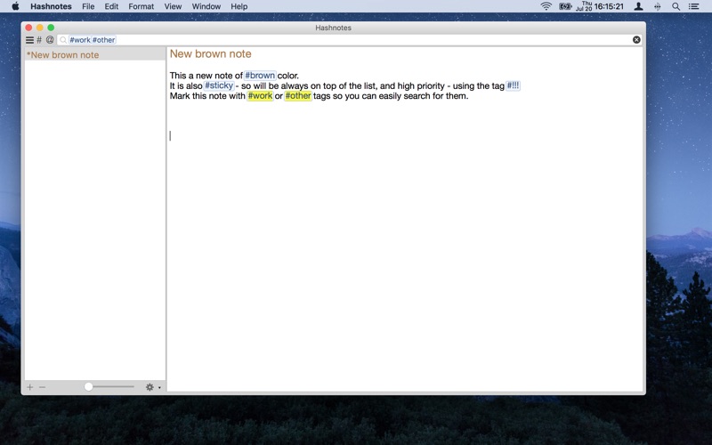Minimize the Hashnotes window
Viewport: 712px width, 445px height.
(40, 28)
